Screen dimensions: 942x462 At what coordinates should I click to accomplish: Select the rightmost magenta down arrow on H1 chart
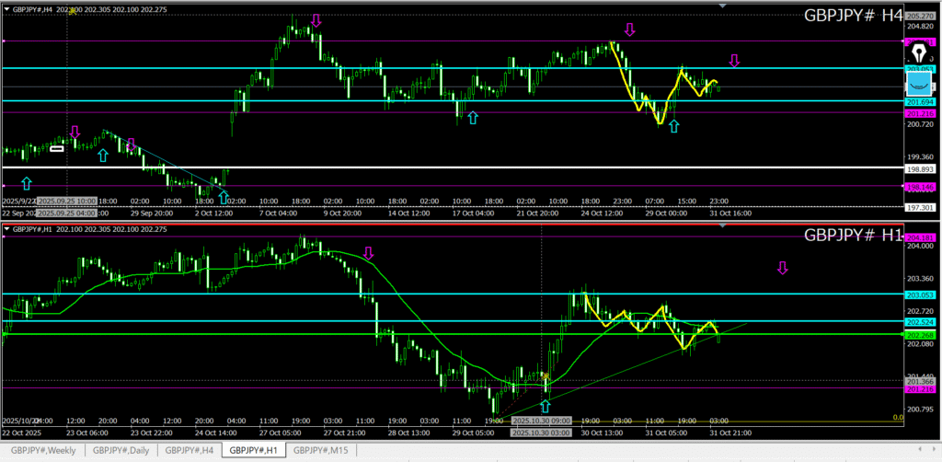click(783, 268)
